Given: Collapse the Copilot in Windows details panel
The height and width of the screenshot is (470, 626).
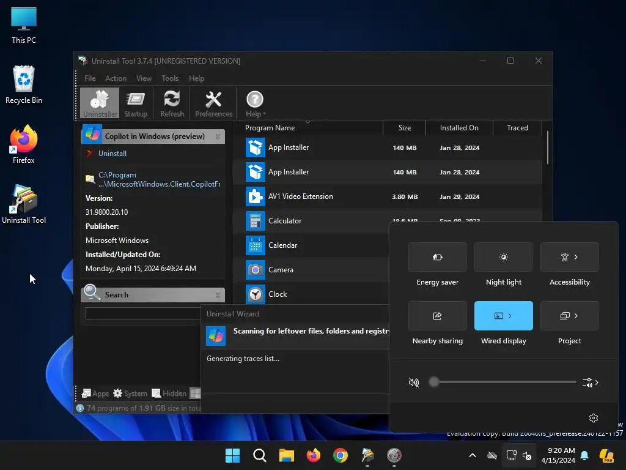Looking at the screenshot, I should pyautogui.click(x=218, y=136).
